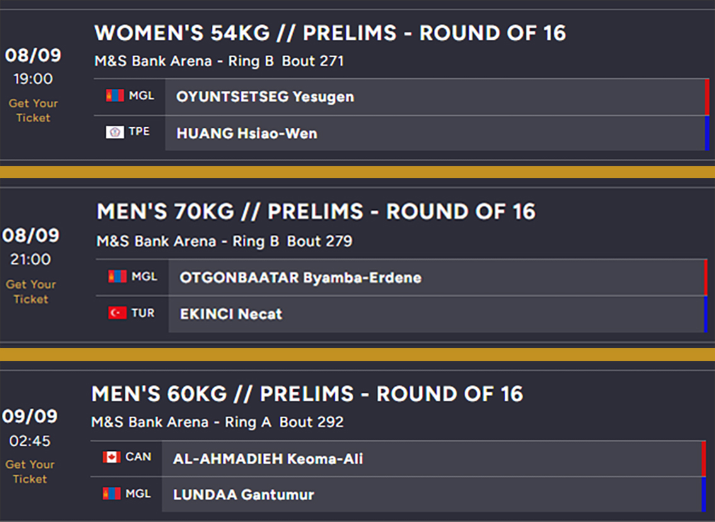
Task: Get ticket for Men's 60KG bout
Action: pyautogui.click(x=30, y=472)
